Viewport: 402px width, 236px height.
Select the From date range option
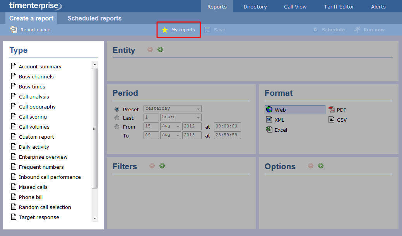click(x=117, y=127)
